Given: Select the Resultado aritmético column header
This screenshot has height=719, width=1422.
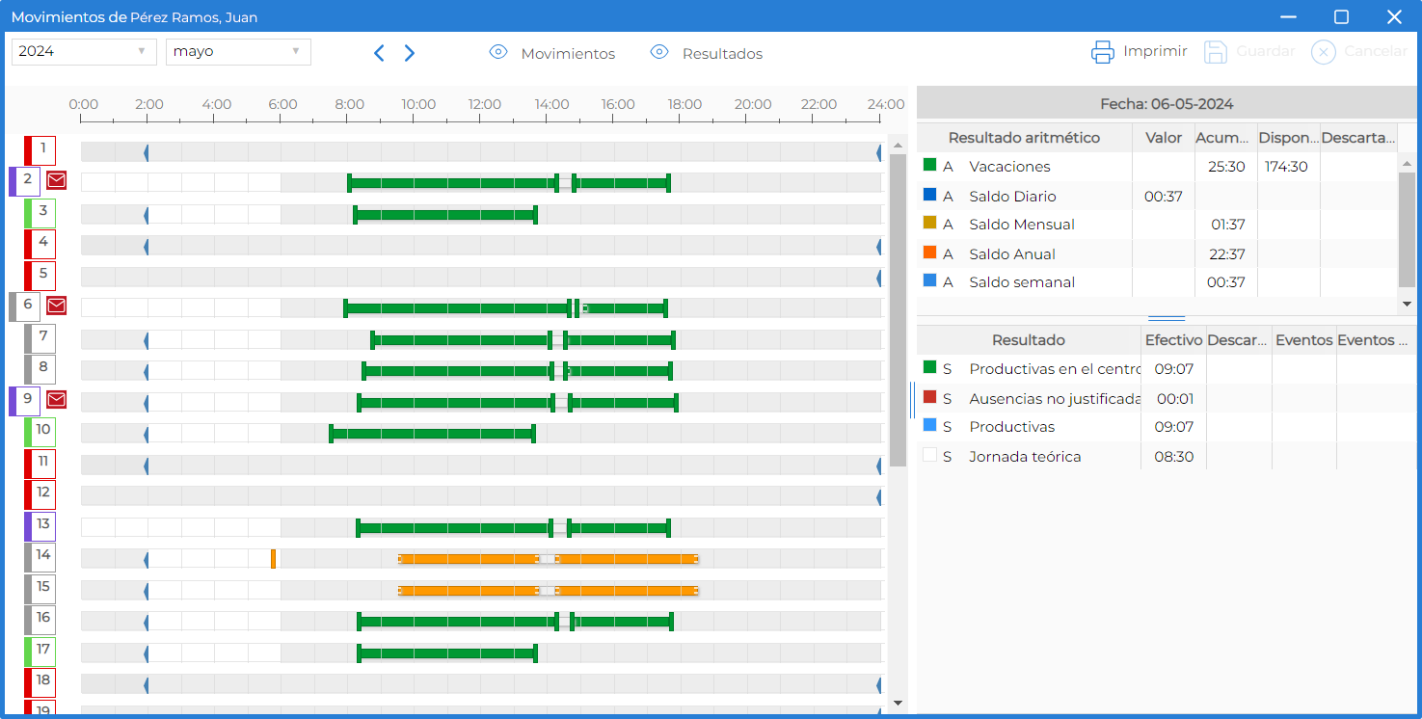Looking at the screenshot, I should point(1024,137).
